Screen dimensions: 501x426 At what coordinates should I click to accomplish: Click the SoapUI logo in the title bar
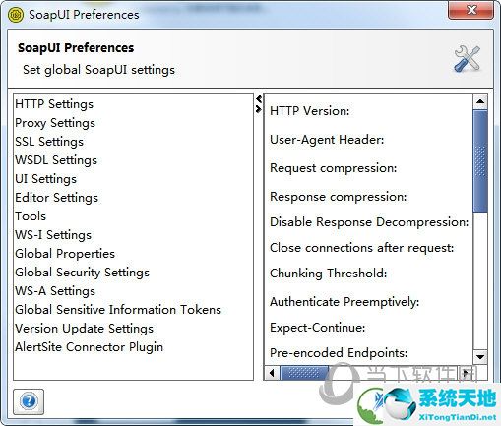(15, 15)
